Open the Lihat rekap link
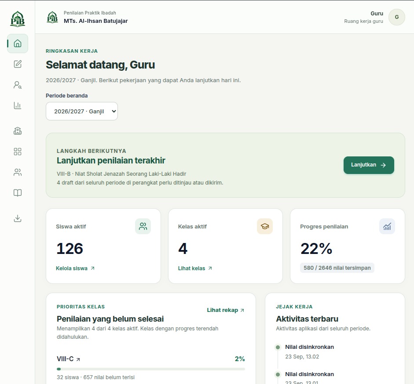 point(226,310)
